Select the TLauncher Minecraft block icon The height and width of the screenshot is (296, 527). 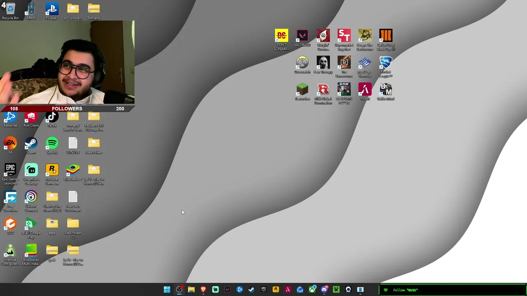(x=302, y=92)
